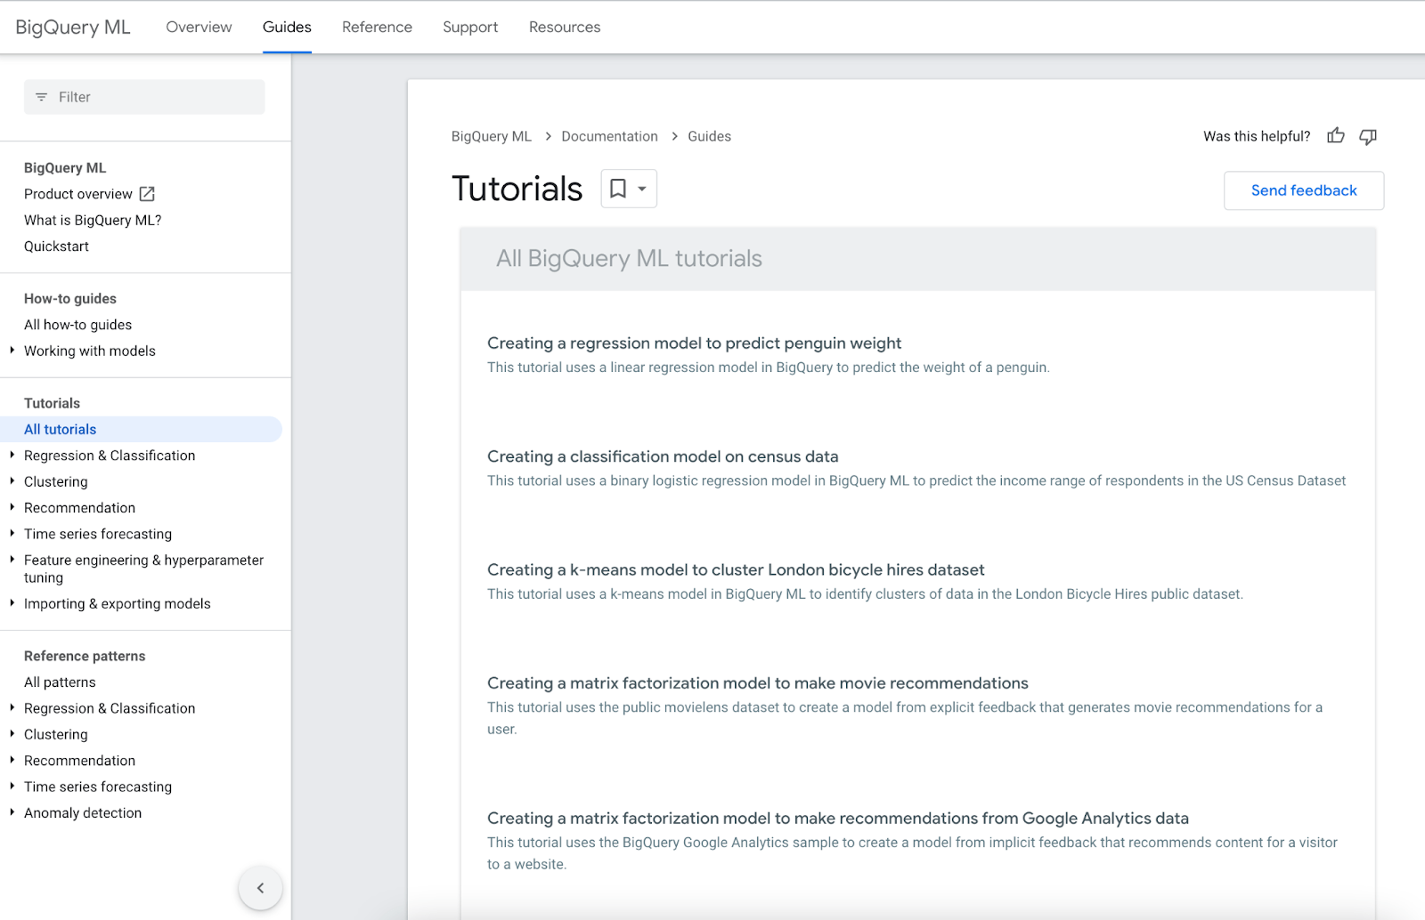This screenshot has width=1425, height=920.
Task: Click the thumbs up helpful icon
Action: point(1336,136)
